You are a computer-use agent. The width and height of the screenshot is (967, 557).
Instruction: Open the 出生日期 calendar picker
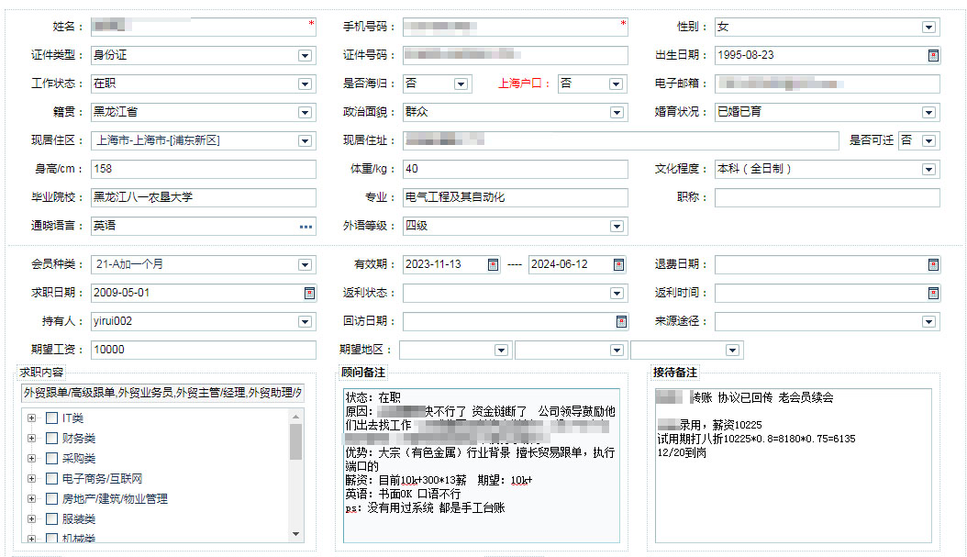(x=933, y=55)
